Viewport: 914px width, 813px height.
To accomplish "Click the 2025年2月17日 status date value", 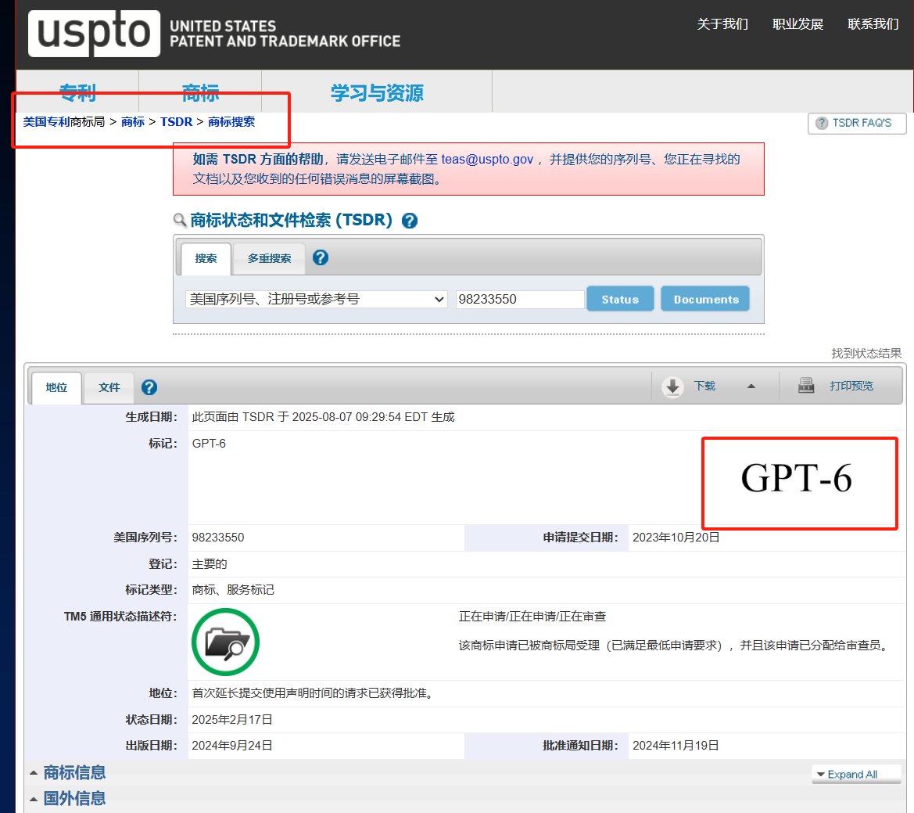I will coord(232,719).
